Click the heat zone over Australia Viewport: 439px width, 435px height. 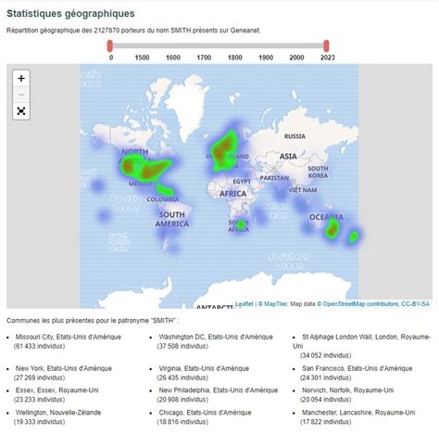click(332, 229)
